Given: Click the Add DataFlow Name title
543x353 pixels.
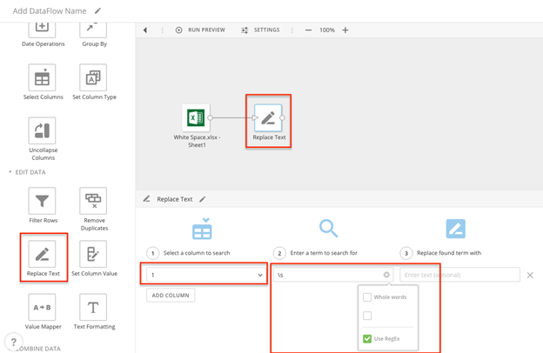Looking at the screenshot, I should point(50,11).
